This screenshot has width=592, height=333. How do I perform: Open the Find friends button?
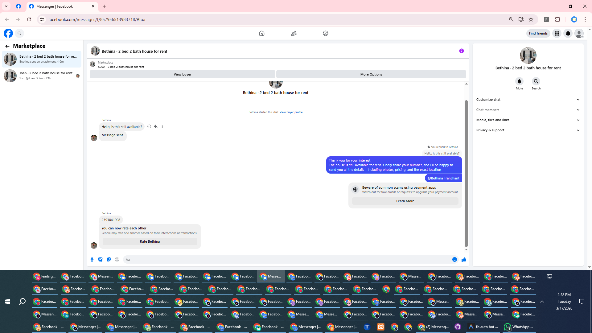coord(538,33)
